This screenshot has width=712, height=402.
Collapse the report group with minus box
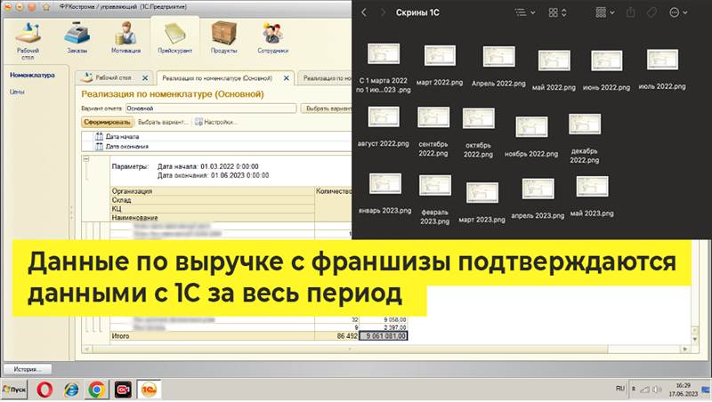coord(86,160)
